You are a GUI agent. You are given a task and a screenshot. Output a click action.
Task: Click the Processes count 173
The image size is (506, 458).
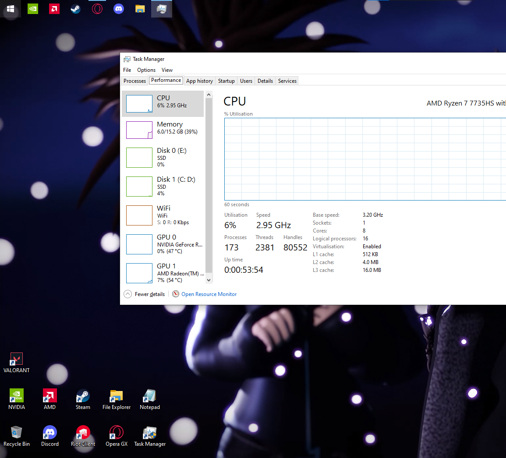231,247
